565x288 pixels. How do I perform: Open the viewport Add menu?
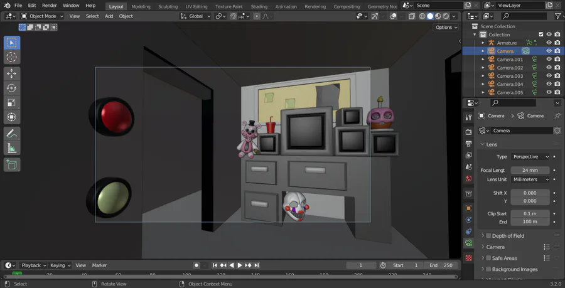click(109, 16)
